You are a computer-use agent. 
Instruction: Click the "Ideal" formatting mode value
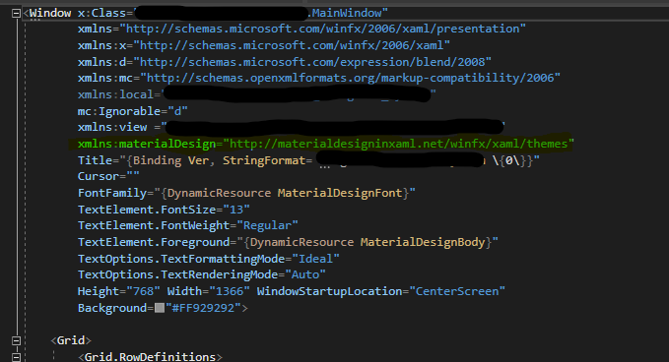coord(315,259)
